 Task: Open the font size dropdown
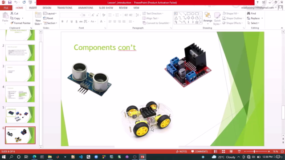pyautogui.click(x=89, y=15)
